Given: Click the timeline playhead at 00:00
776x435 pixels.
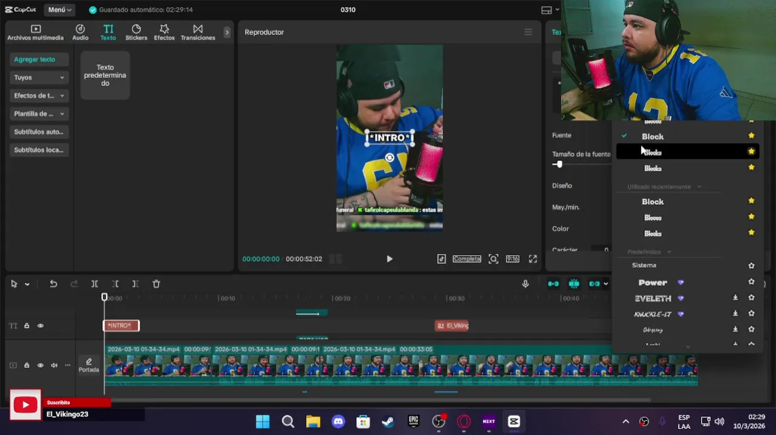Looking at the screenshot, I should [x=104, y=297].
